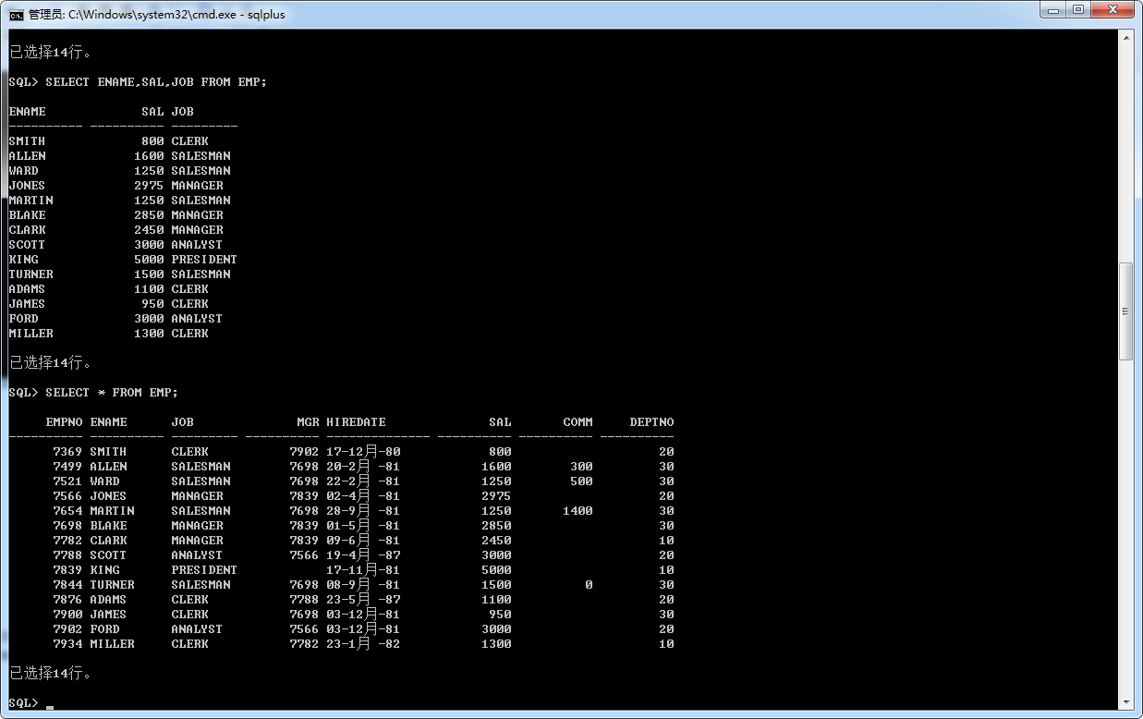This screenshot has width=1143, height=719.
Task: Click the bottom 已选择14行。 message
Action: tap(51, 674)
